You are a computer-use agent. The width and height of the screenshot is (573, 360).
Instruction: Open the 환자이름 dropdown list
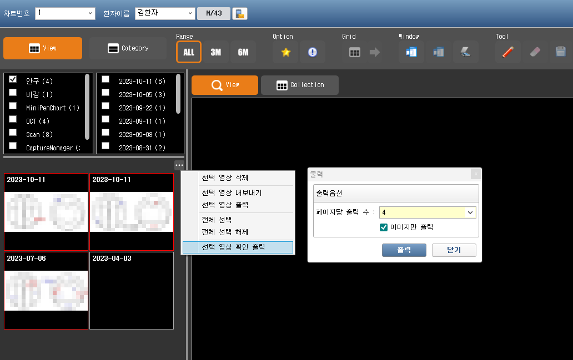(x=190, y=13)
